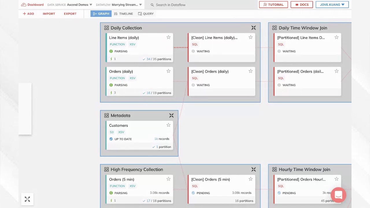
Task: Favorite the [Partitioned] Orders Hourly component
Action: (x=336, y=179)
